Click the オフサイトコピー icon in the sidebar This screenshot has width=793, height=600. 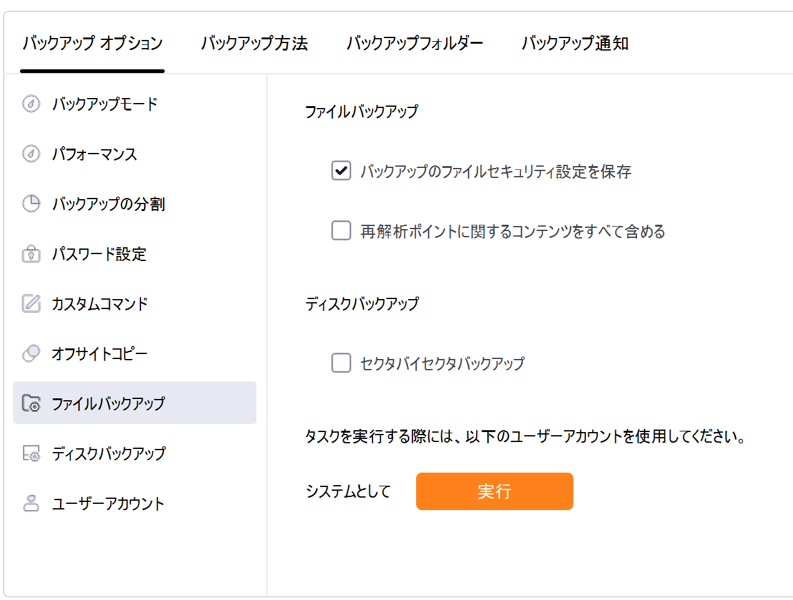[x=31, y=353]
